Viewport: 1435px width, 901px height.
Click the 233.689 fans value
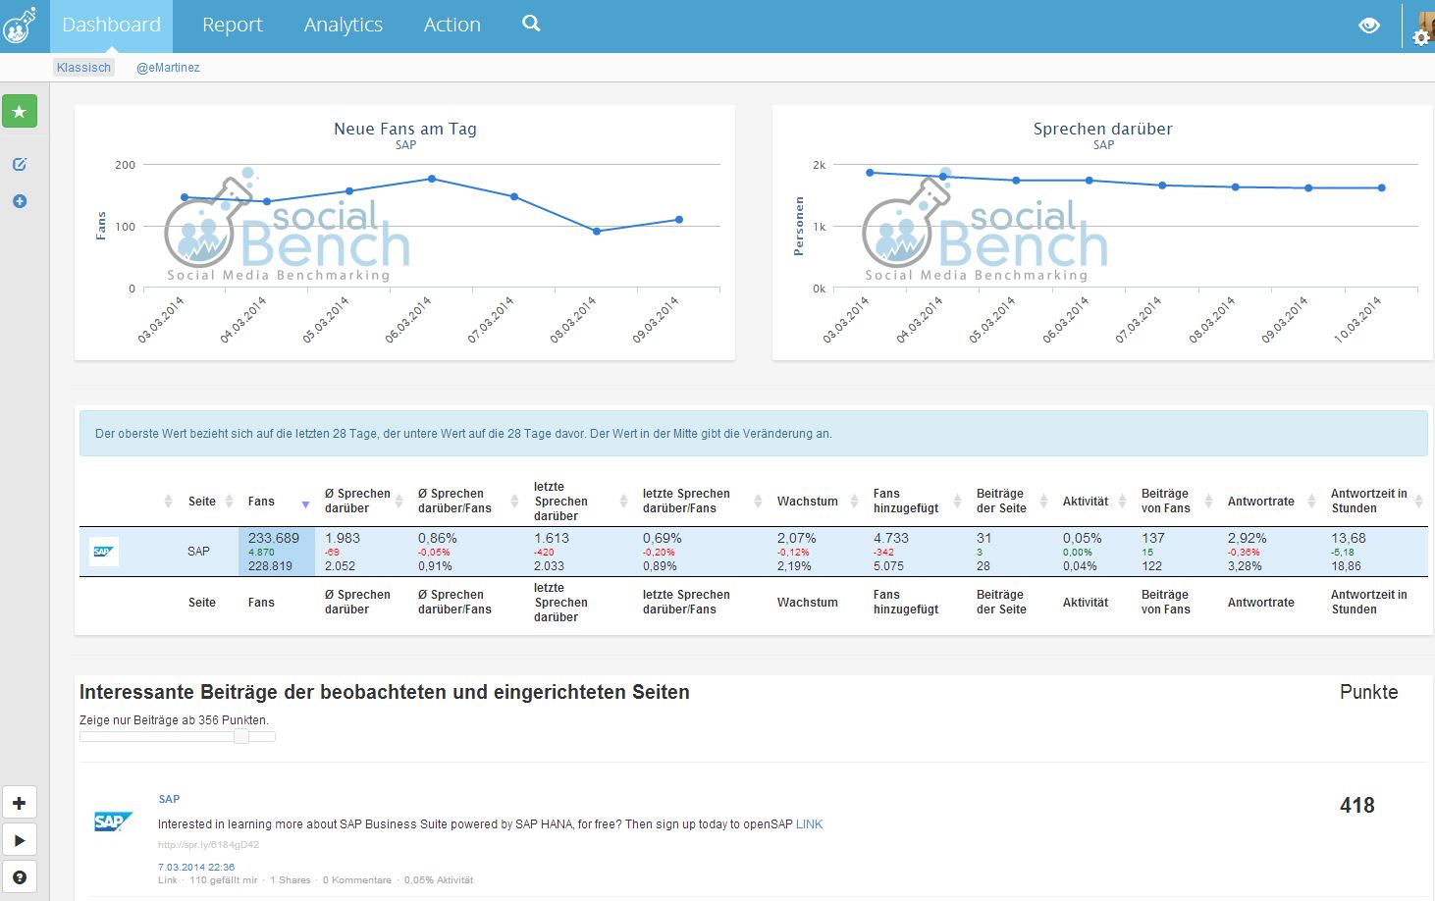pyautogui.click(x=274, y=538)
